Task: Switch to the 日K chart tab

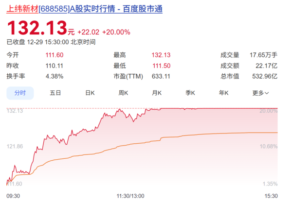Action: (90, 93)
